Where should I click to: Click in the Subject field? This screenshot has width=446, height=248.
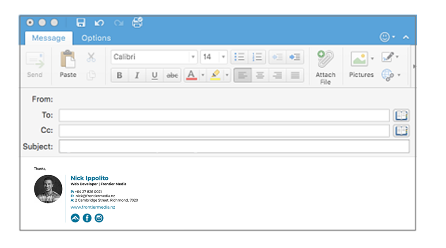(x=234, y=147)
